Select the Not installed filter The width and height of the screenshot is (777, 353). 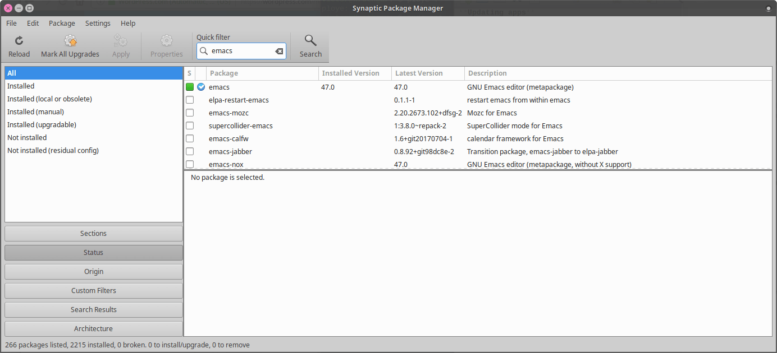point(94,138)
